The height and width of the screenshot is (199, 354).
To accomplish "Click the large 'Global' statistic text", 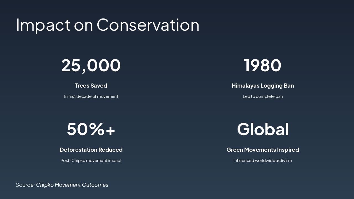I will click(263, 129).
